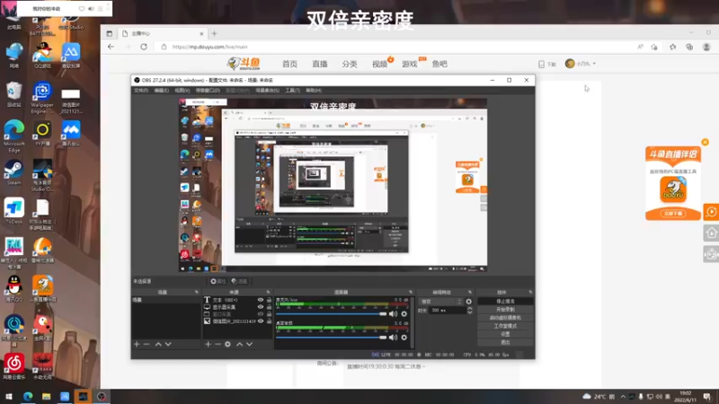Viewport: 719px width, 404px height.
Task: Pop out the 混音器 audio mixer dock
Action: (411, 293)
